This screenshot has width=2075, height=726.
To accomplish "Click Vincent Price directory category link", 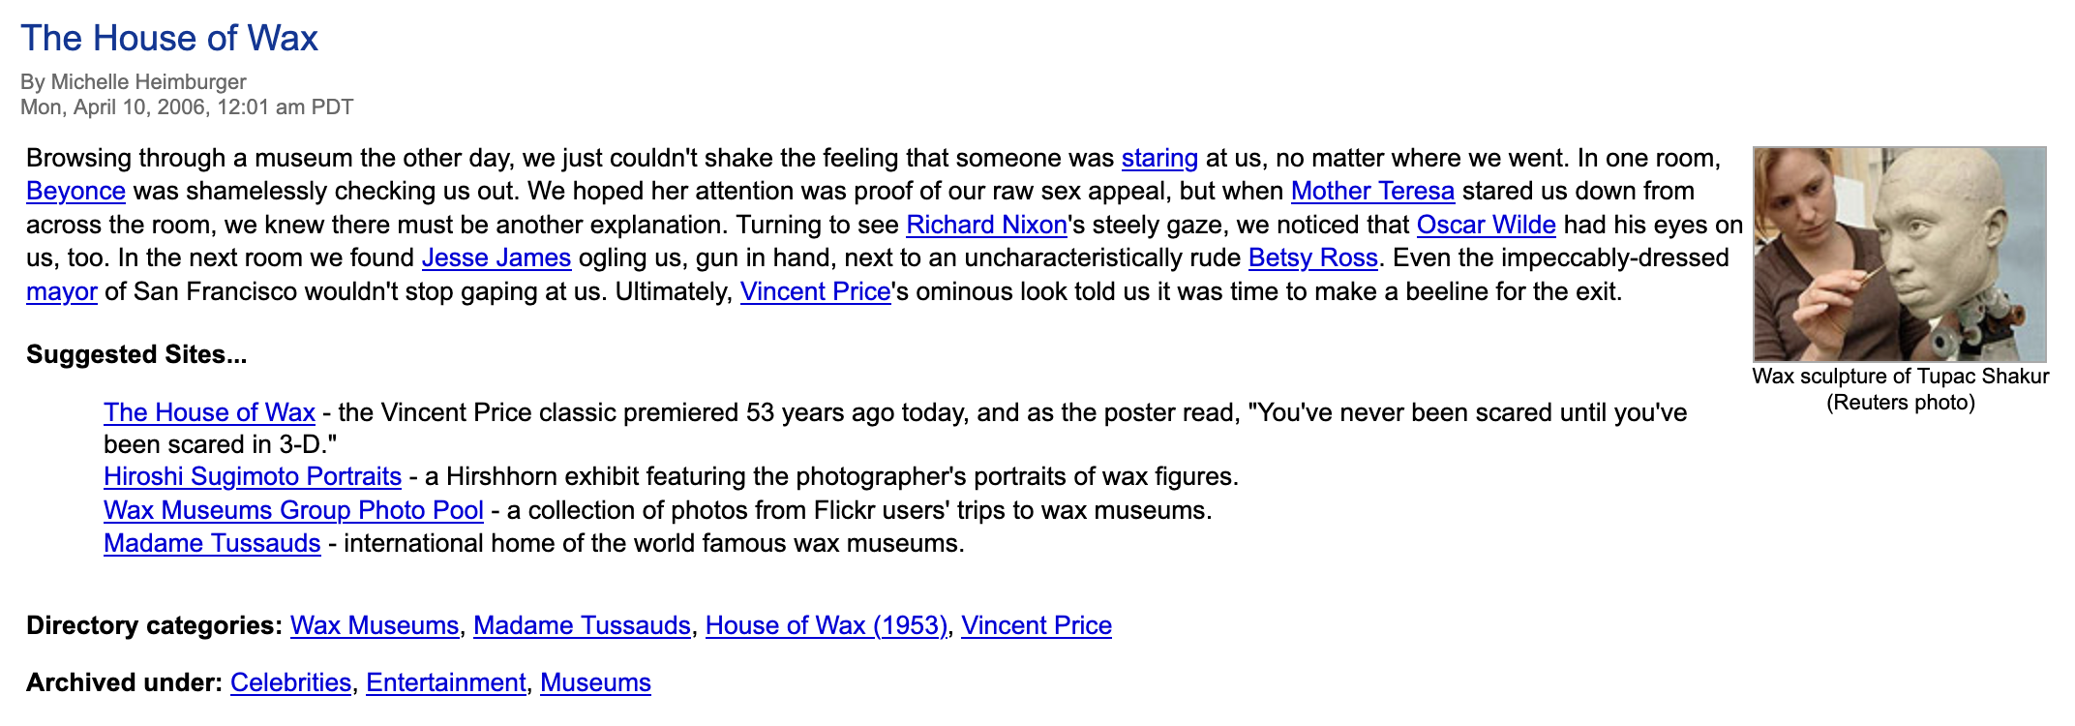I will click(x=1036, y=625).
